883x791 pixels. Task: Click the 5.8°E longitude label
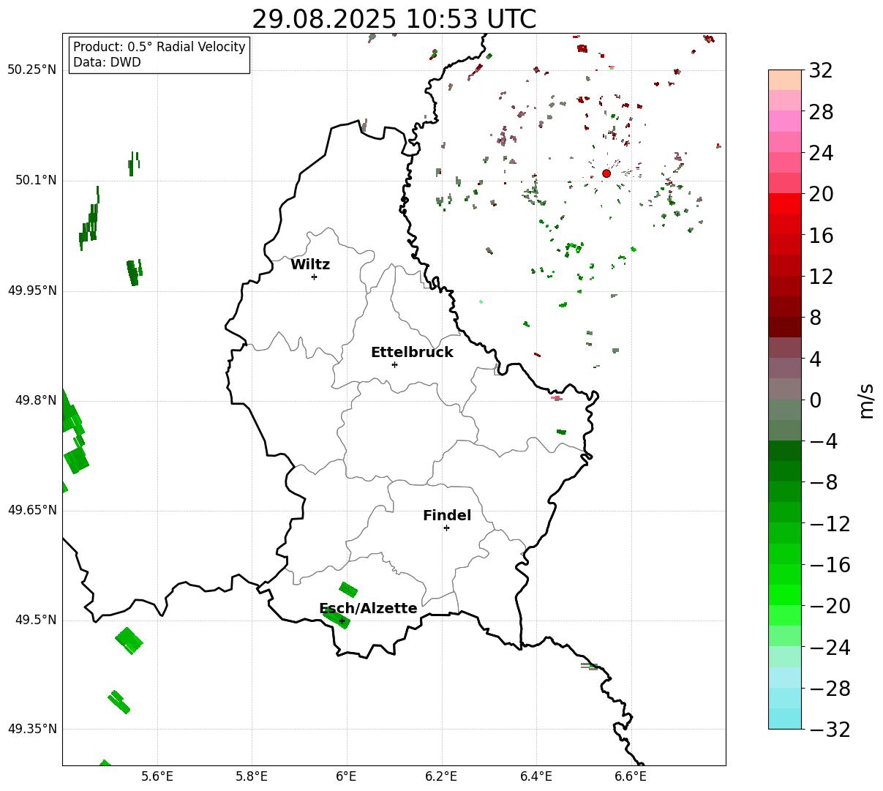pyautogui.click(x=252, y=776)
